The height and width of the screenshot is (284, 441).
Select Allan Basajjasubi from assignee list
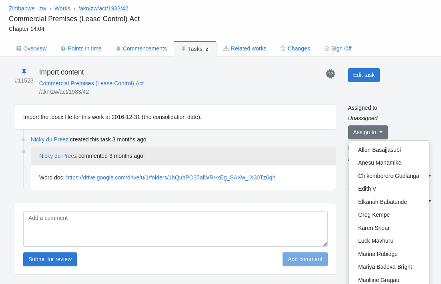point(379,150)
